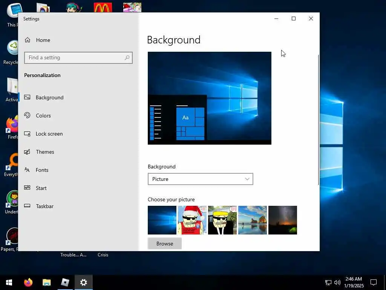
Task: Choose the Windows logo wallpaper thumbnail
Action: pyautogui.click(x=162, y=220)
